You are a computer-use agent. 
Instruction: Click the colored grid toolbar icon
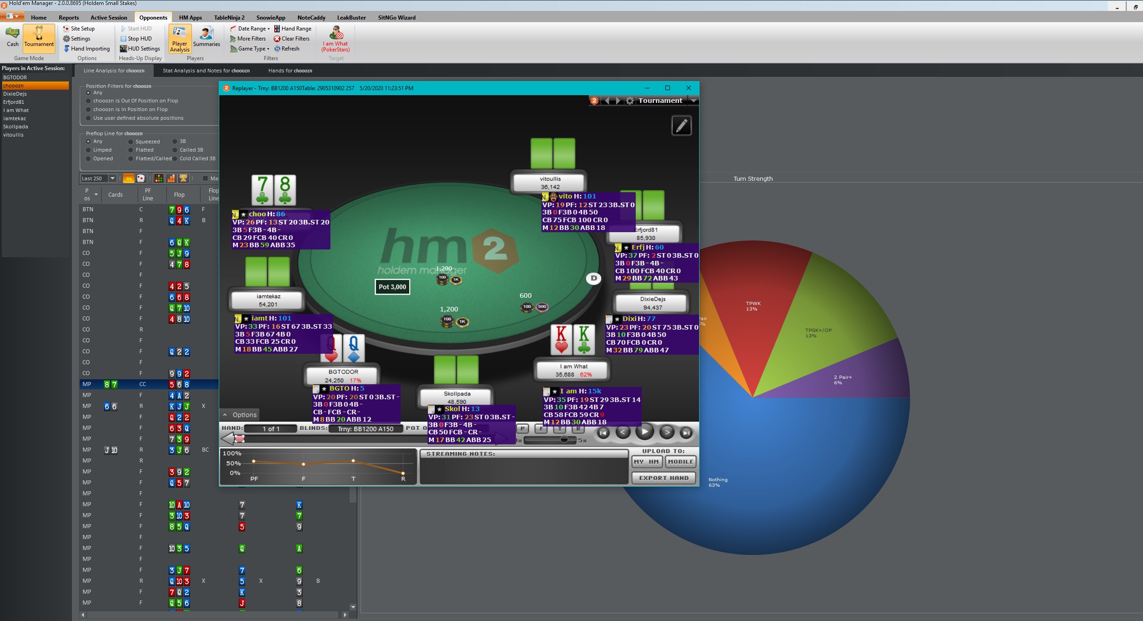point(159,178)
